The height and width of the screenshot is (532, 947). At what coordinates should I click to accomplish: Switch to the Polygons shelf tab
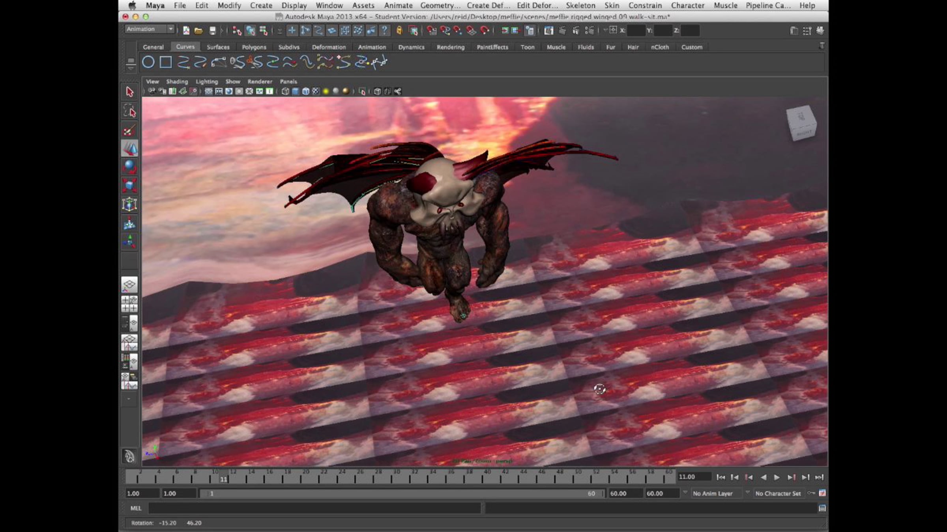pyautogui.click(x=254, y=47)
